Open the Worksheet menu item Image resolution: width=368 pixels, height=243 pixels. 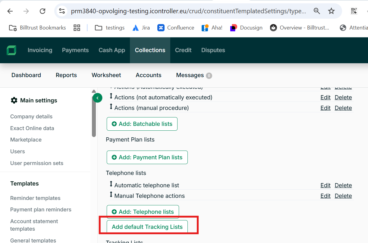106,75
